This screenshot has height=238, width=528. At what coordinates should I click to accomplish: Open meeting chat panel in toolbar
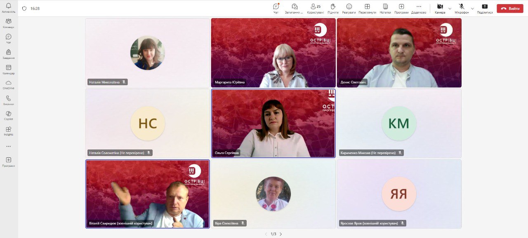[276, 8]
